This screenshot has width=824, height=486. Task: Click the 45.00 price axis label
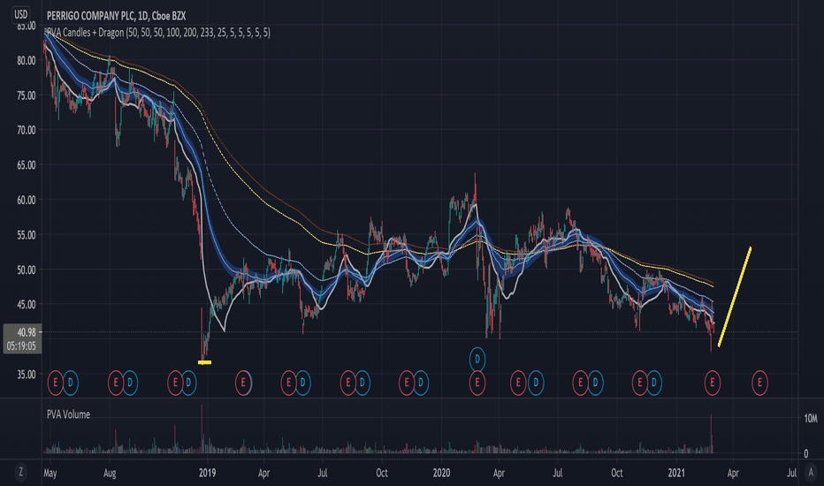coord(27,305)
